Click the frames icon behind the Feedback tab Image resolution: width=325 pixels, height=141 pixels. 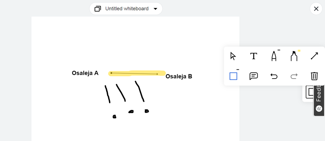tap(310, 92)
